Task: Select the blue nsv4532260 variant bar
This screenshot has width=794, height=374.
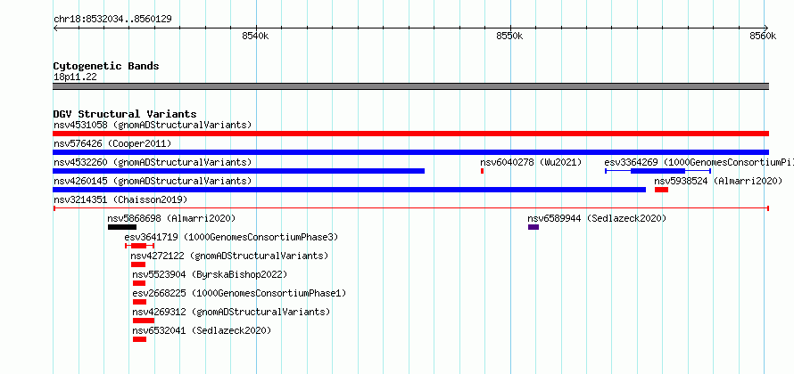Action: pos(238,171)
